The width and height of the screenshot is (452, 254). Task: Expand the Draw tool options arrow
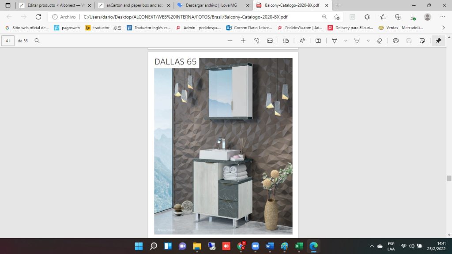click(346, 41)
